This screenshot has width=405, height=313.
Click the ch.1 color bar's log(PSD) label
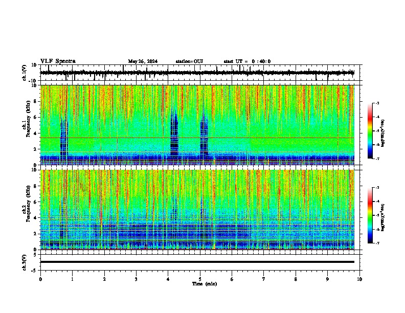coord(382,133)
